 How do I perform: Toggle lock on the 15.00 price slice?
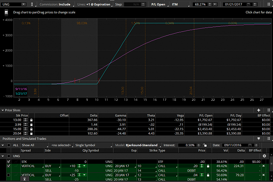click(x=31, y=129)
